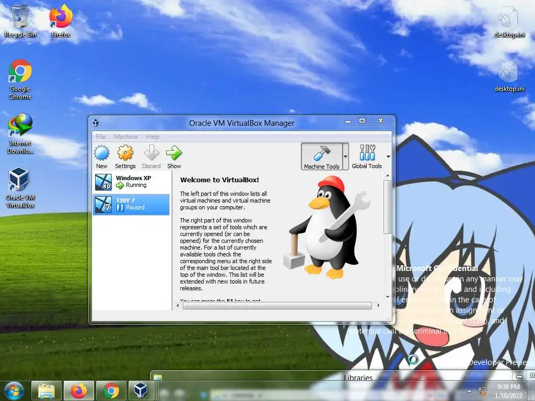
Task: Open the Help menu
Action: pyautogui.click(x=153, y=136)
